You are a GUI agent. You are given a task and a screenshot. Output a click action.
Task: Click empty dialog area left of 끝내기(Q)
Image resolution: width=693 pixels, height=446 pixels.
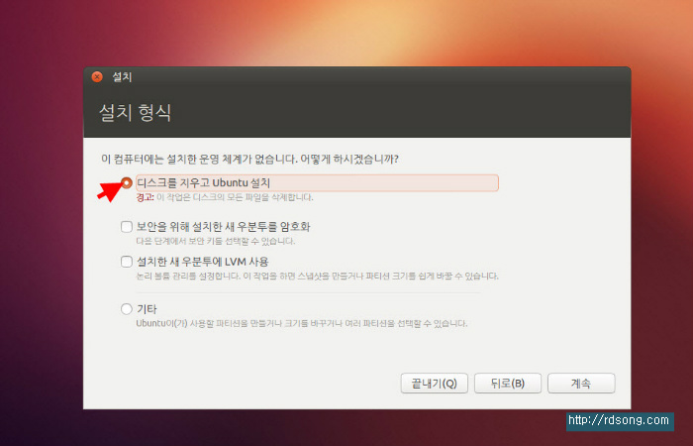click(x=247, y=384)
